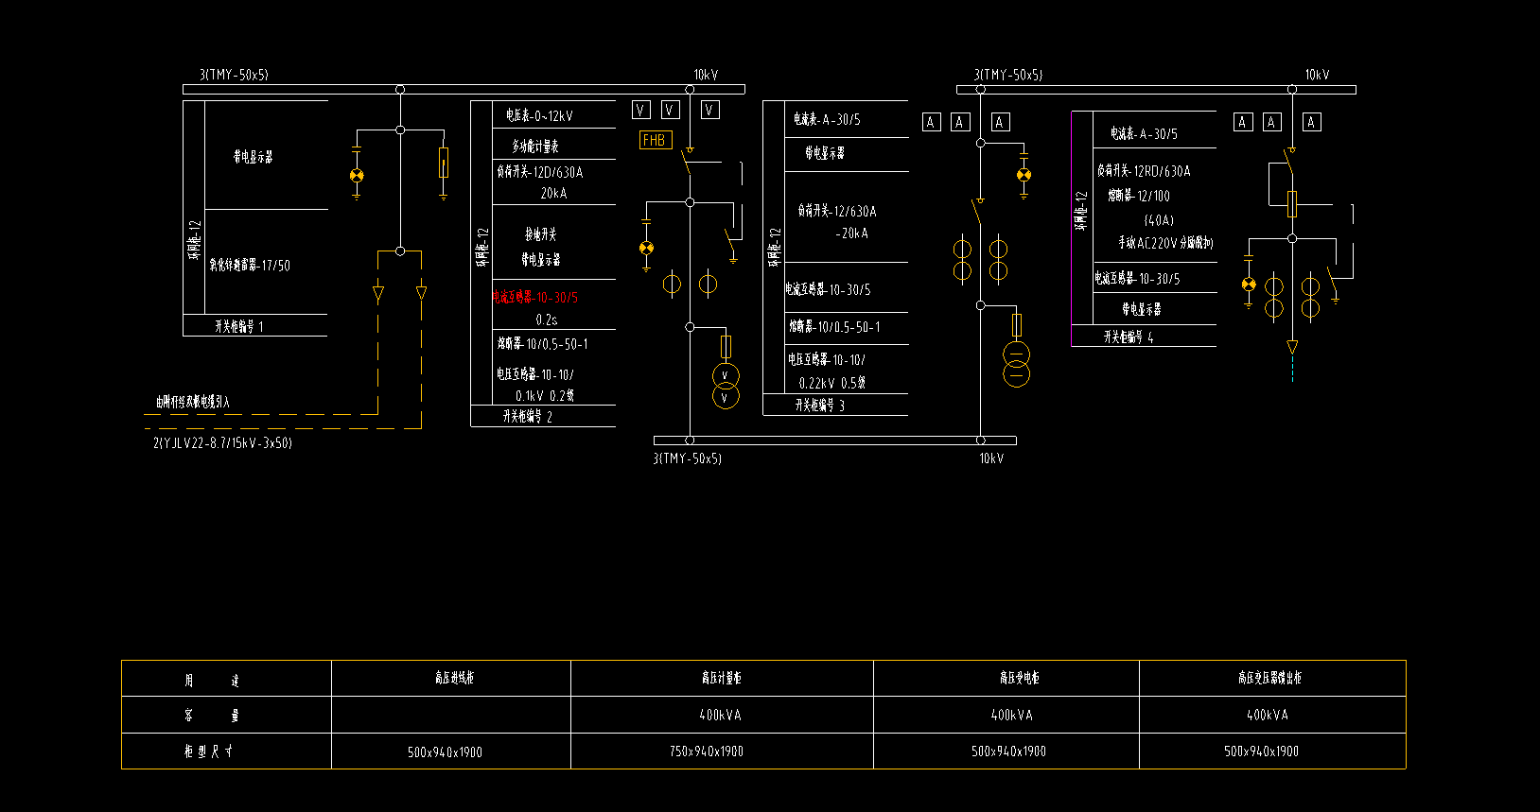The width and height of the screenshot is (1540, 812).
Task: Select the 熔断器-12/100 text
Action: point(1139,196)
